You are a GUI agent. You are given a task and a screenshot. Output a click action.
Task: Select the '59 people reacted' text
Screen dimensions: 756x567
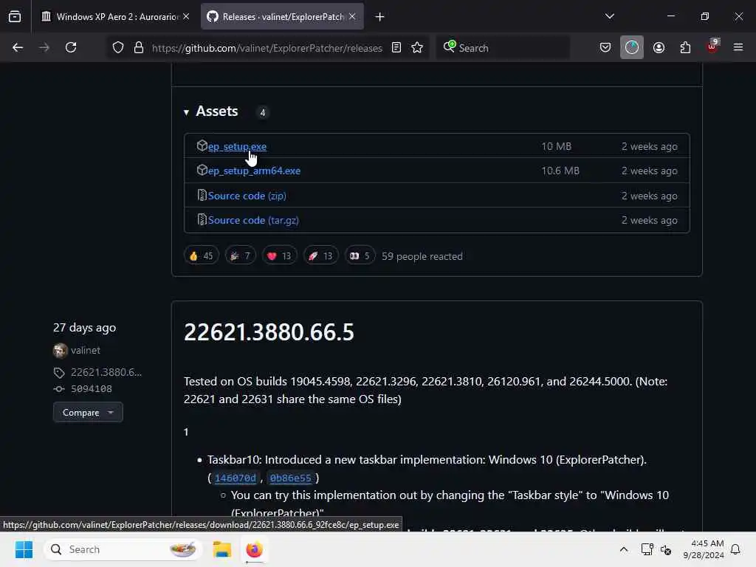click(422, 256)
